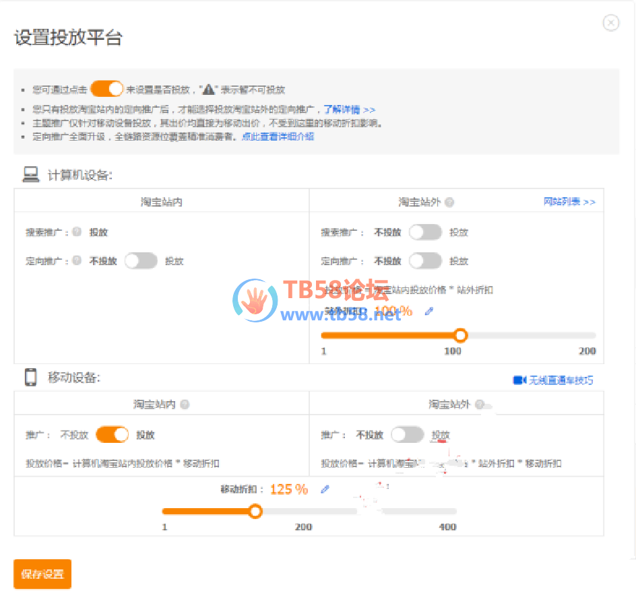Toggle computer 站外 搜索推广 switch
This screenshot has height=601, width=636.
coord(425,232)
